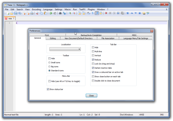Viewport: 173px width, 121px height.
Task: Click the Close button in Preferences
Action: (91, 96)
